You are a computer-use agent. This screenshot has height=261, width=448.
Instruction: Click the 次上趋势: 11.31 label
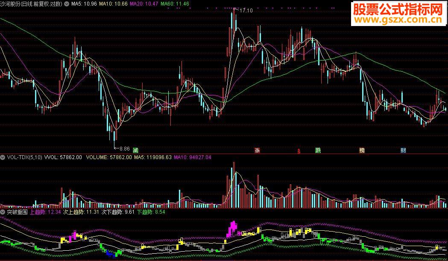click(81, 212)
